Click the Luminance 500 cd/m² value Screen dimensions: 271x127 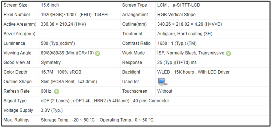click(58, 44)
